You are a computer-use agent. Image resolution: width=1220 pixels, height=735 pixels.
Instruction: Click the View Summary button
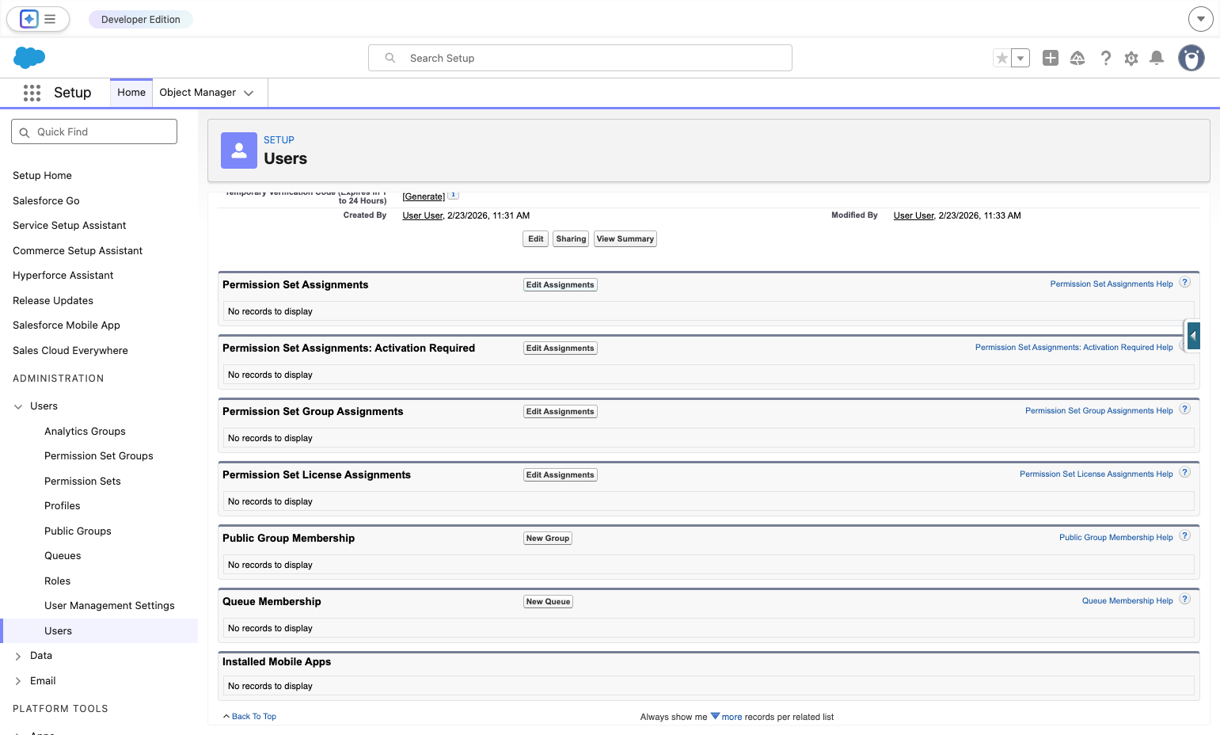coord(625,239)
